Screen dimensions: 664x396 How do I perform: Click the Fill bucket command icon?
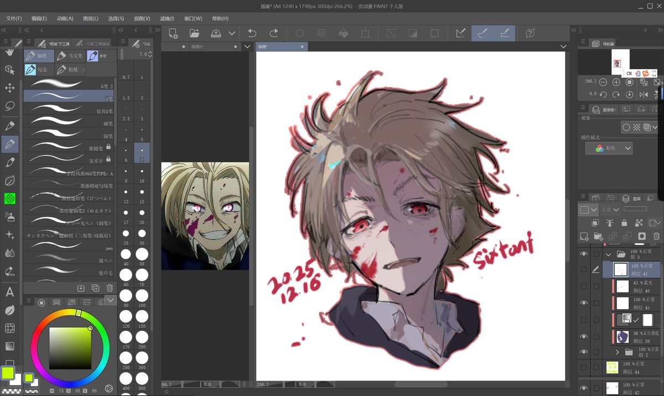tap(343, 33)
